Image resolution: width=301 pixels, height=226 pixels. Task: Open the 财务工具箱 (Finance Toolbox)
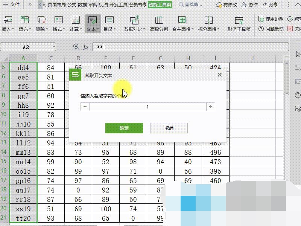(239, 23)
